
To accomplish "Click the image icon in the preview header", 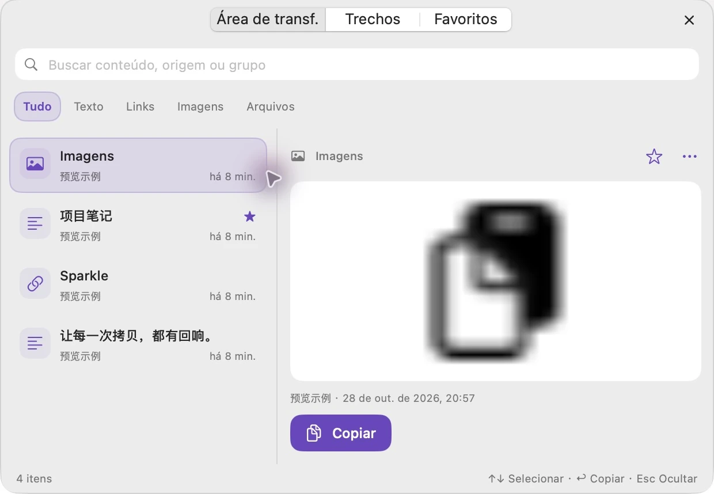I will pos(298,156).
